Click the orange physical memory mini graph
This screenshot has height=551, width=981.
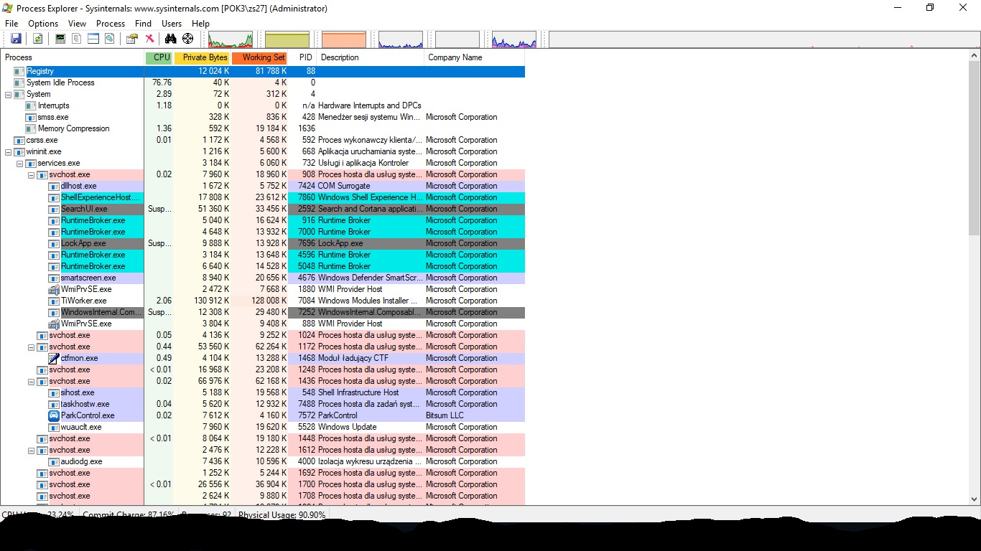344,39
